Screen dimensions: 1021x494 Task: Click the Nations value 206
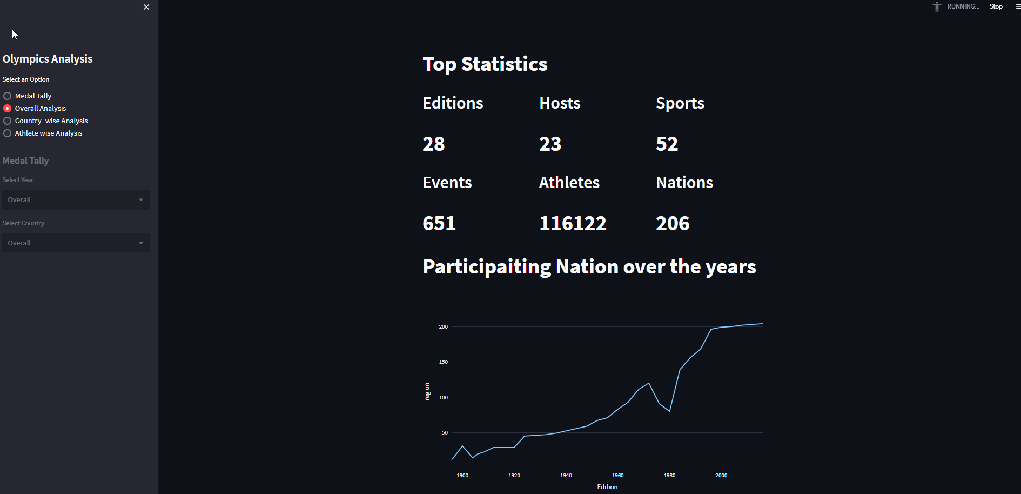[673, 223]
